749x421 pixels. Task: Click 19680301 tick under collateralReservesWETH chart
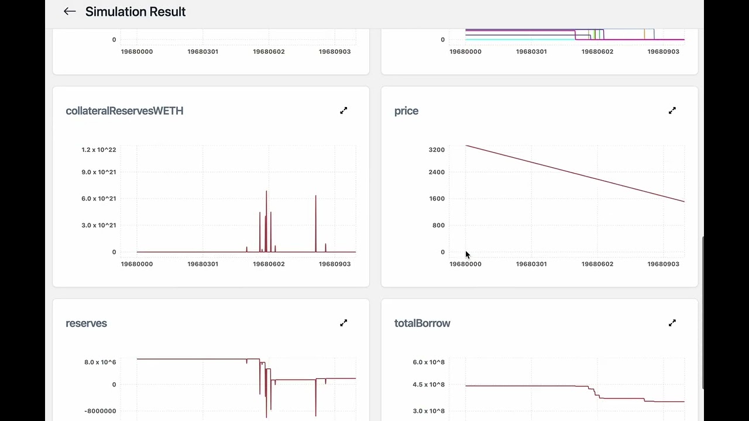[x=202, y=264]
